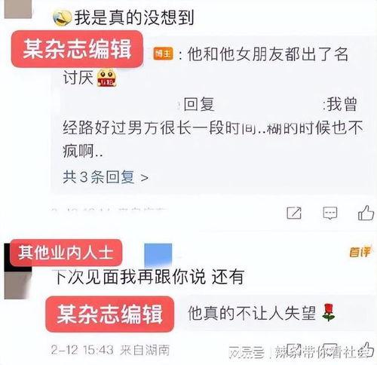The image size is (377, 365).
Task: Click the rose emoji after 他真的不让人失望
Action: point(329,312)
